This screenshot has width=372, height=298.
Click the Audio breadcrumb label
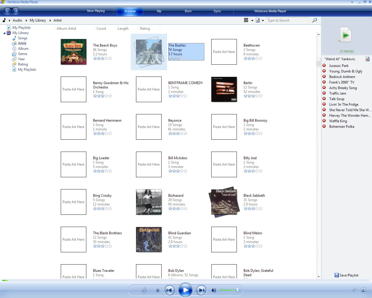(17, 20)
